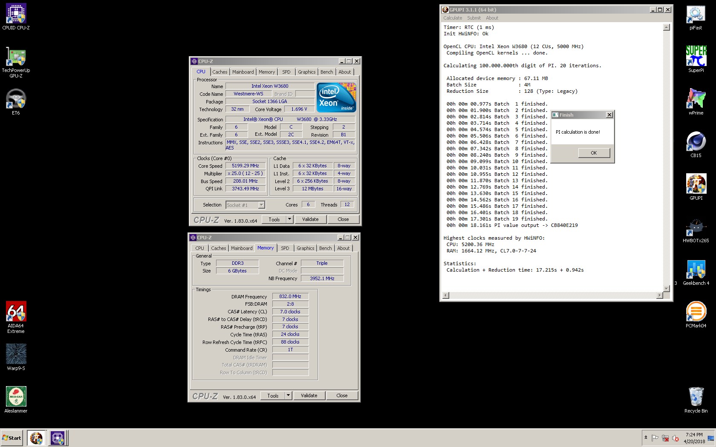The image size is (716, 447).
Task: Open the Start menu
Action: click(x=12, y=438)
